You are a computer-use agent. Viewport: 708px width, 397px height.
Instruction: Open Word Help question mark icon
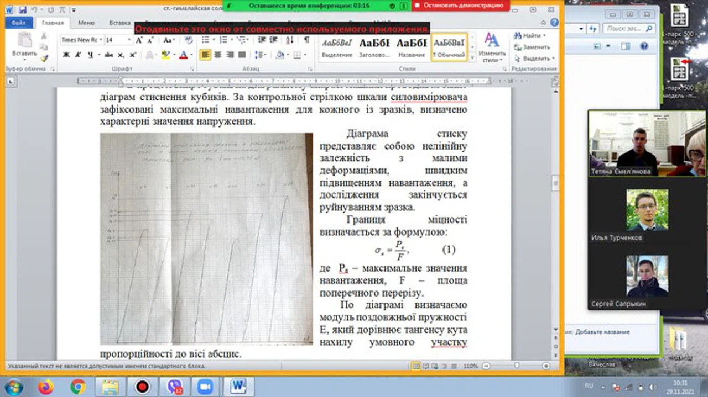(x=554, y=23)
